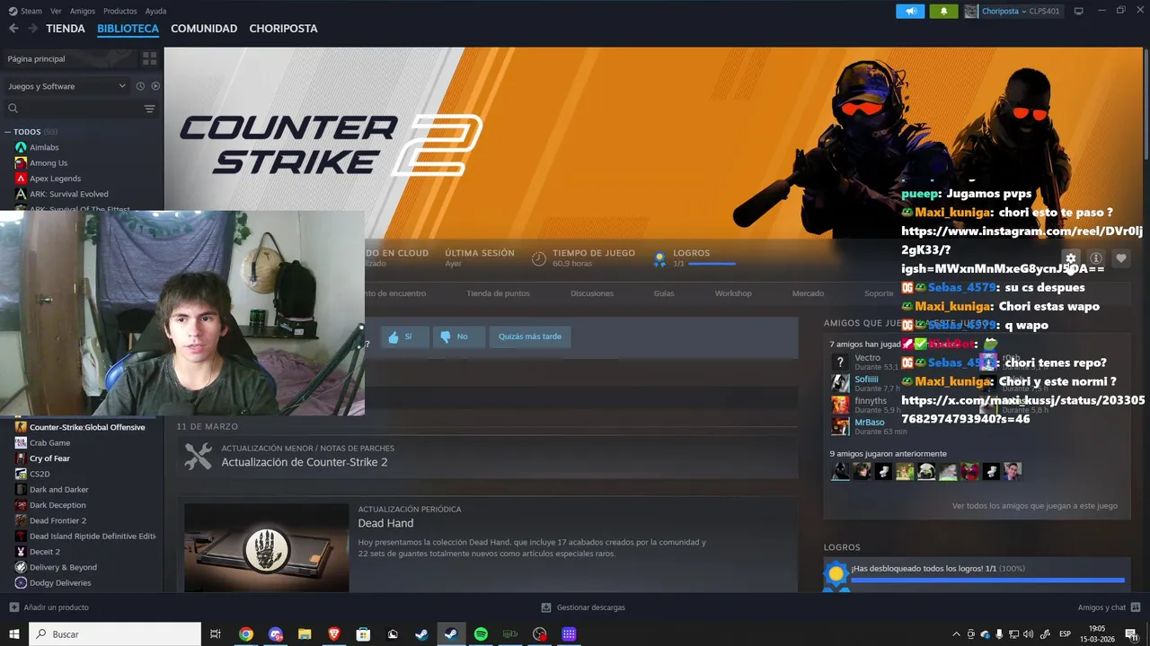Click Página principal in sidebar
This screenshot has height=646, width=1150.
(x=36, y=58)
